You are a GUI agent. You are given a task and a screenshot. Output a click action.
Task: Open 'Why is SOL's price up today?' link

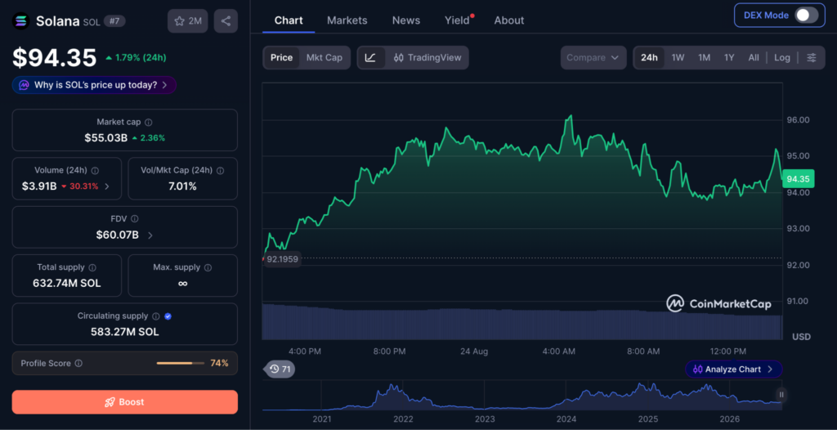point(95,85)
